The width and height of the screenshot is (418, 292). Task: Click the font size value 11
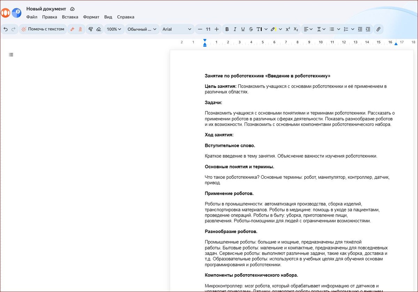(x=208, y=29)
